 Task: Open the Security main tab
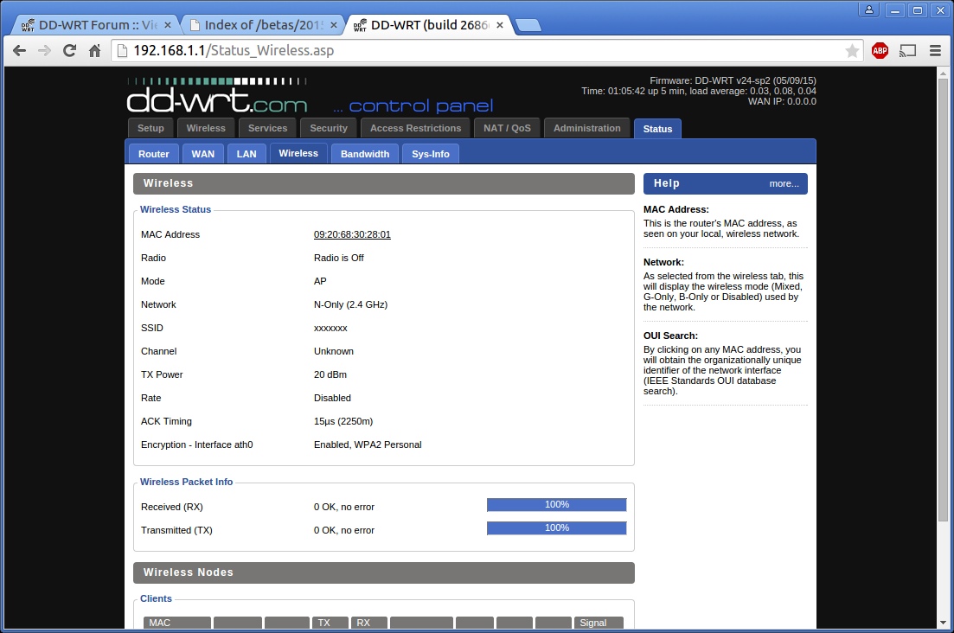[x=329, y=128]
